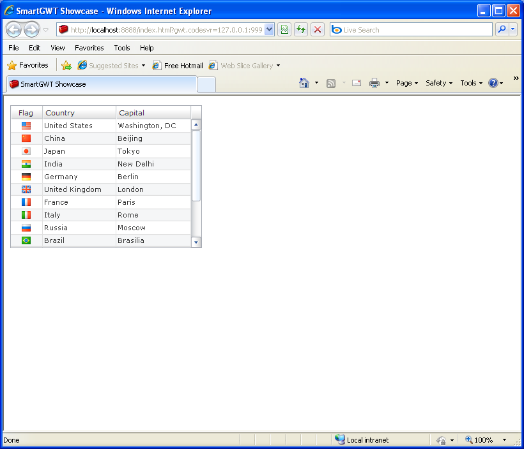Select the "Washington, DC" capital cell

click(153, 126)
